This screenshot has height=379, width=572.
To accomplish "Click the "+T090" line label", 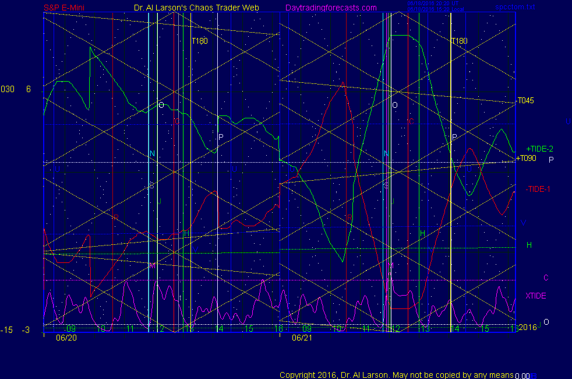I will (x=526, y=158).
